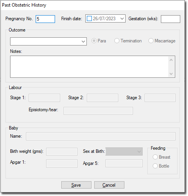Screen dimensions: 188x196
Task: Click the Save button
Action: pyautogui.click(x=76, y=185)
